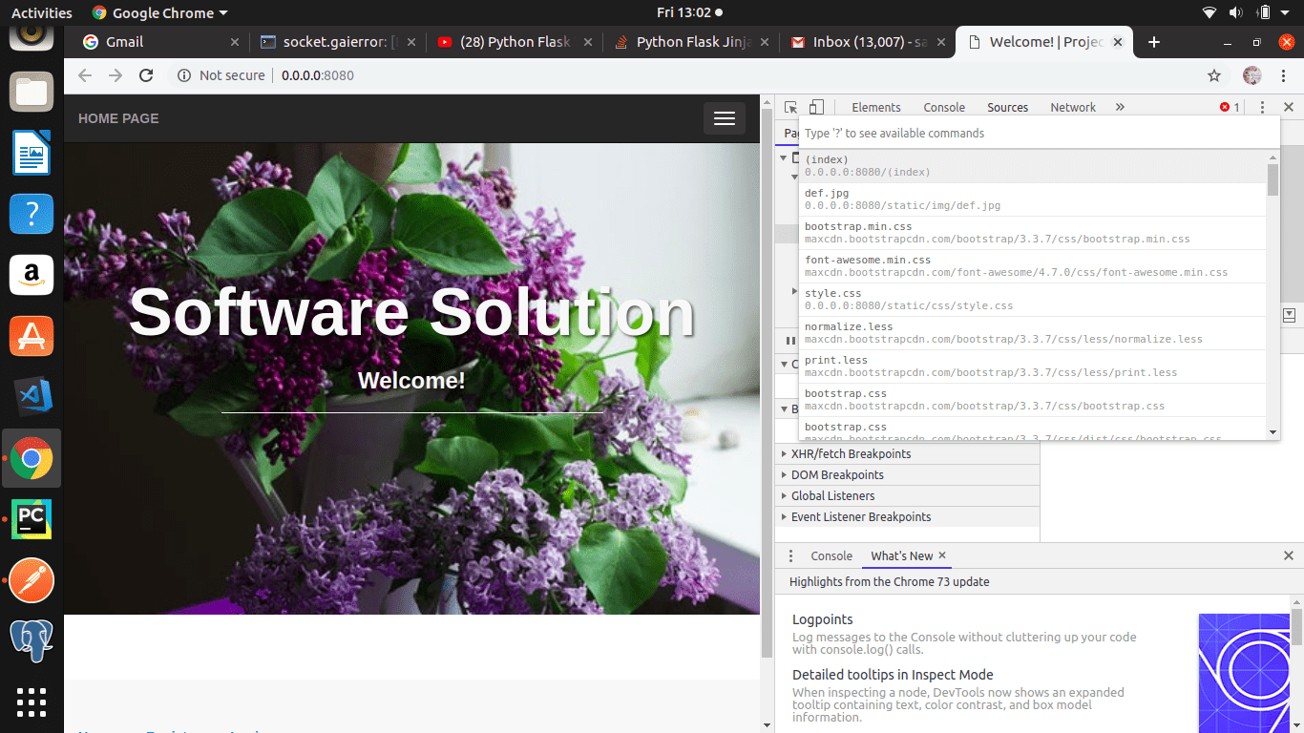Click the back navigation arrow
1304x733 pixels.
[x=84, y=74]
